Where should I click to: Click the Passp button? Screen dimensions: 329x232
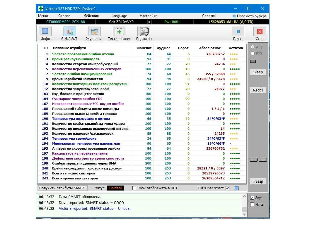click(x=258, y=181)
